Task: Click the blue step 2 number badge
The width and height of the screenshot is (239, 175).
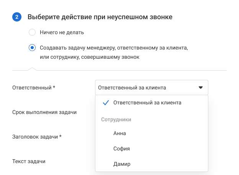Action: click(x=17, y=17)
